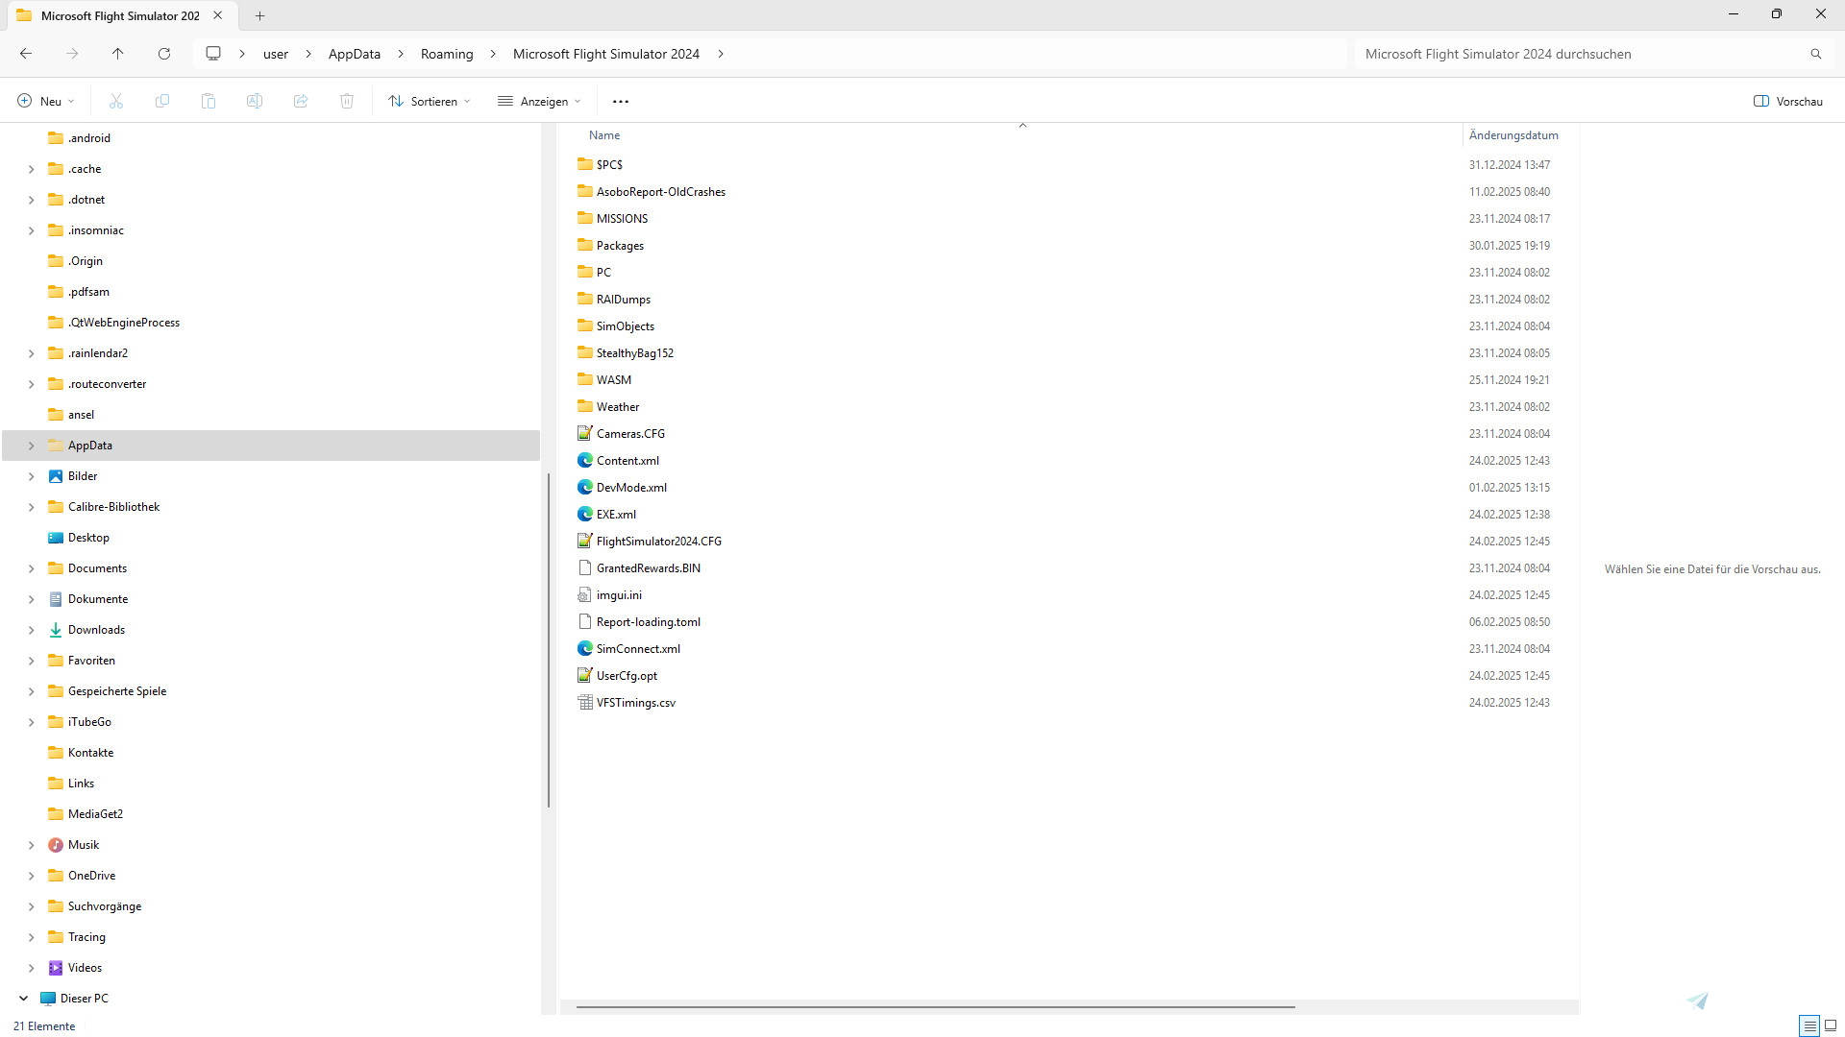Paste using the clipboard icon
The width and height of the screenshot is (1845, 1037).
(x=208, y=101)
